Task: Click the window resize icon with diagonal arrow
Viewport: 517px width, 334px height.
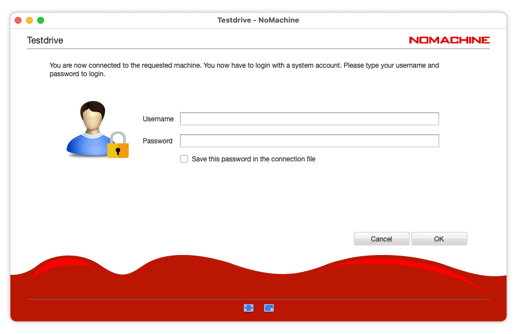Action: pos(269,307)
